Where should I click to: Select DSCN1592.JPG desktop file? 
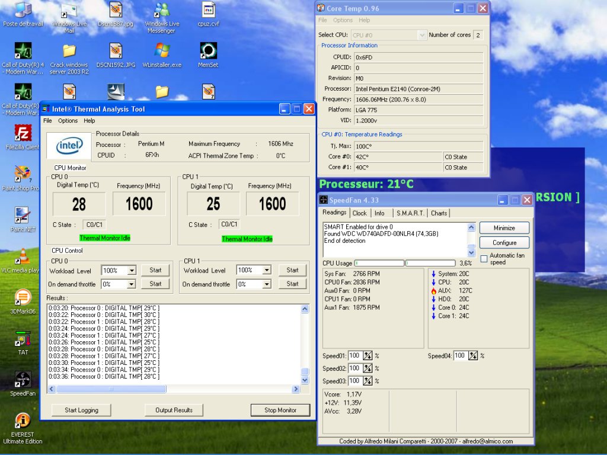point(116,55)
